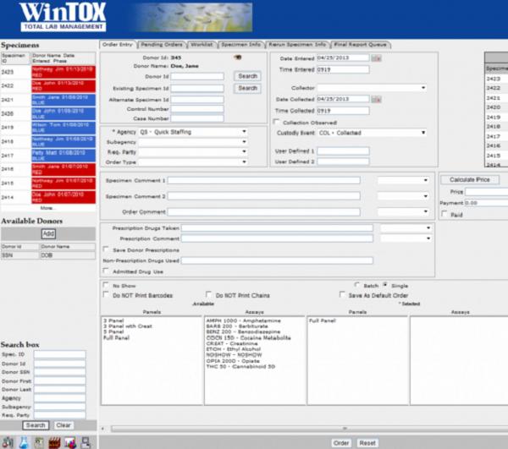The height and width of the screenshot is (449, 508).
Task: Click the More... link under Specimens
Action: coord(48,208)
